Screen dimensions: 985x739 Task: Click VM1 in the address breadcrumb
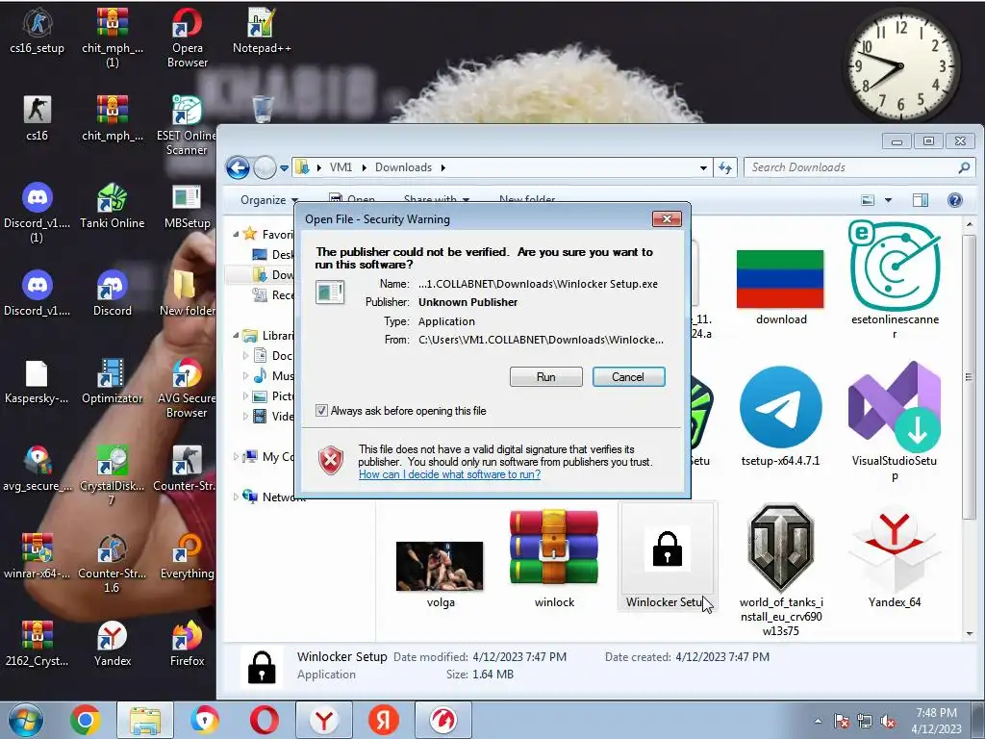click(341, 167)
